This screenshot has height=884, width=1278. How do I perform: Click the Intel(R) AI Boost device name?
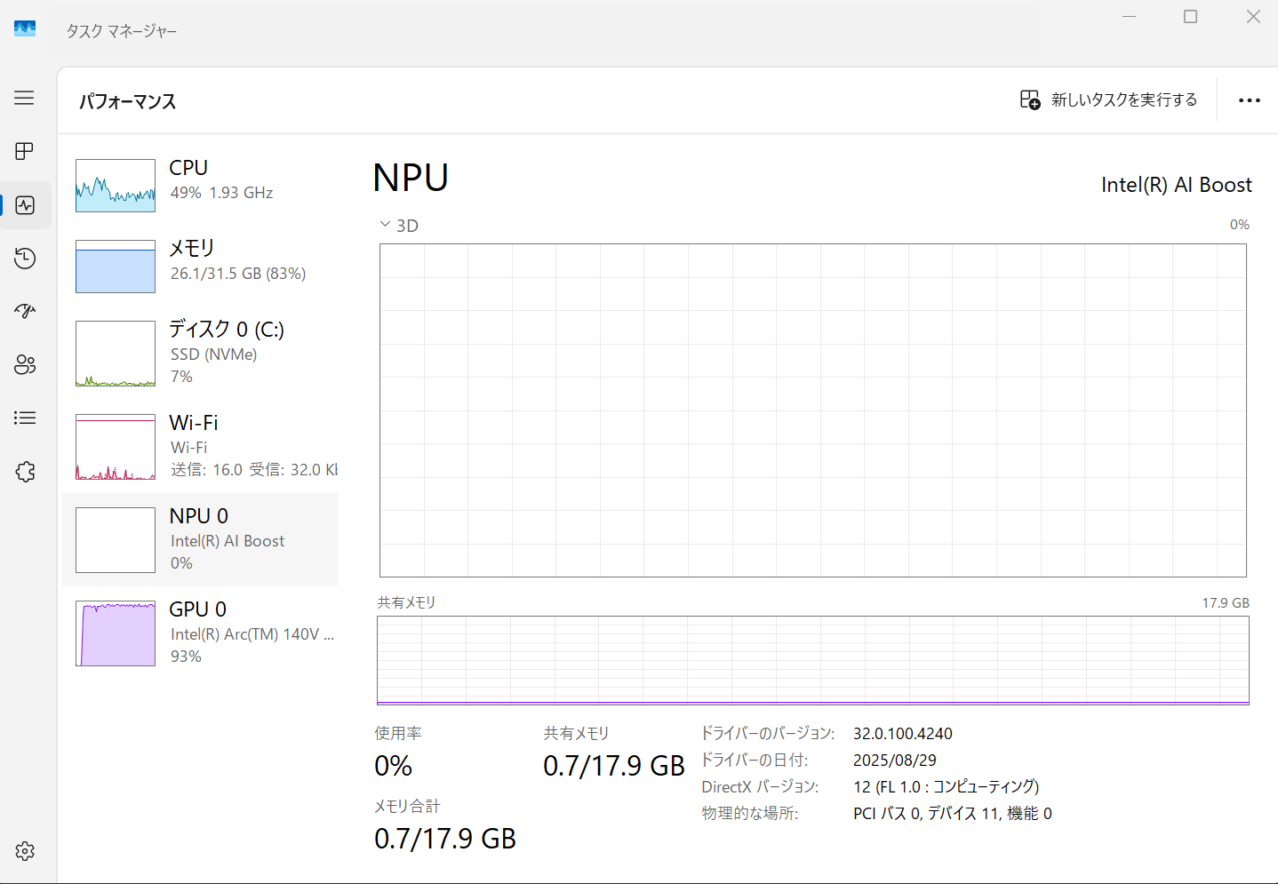pos(1177,185)
